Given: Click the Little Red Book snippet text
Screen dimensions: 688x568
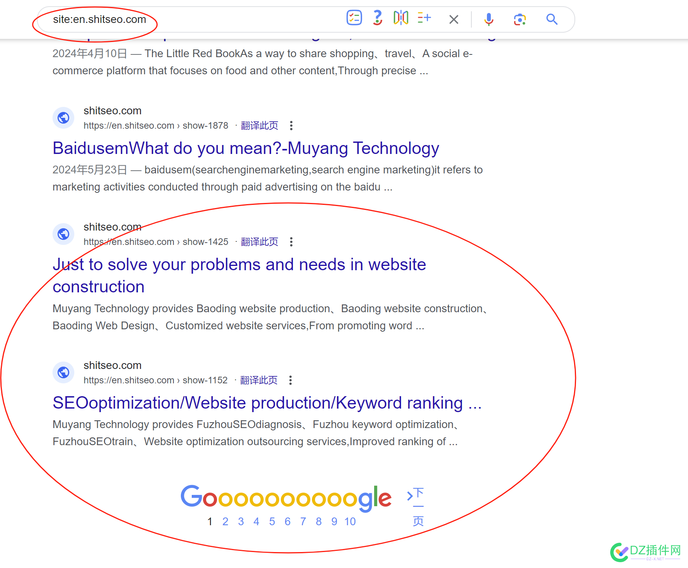Looking at the screenshot, I should 263,62.
